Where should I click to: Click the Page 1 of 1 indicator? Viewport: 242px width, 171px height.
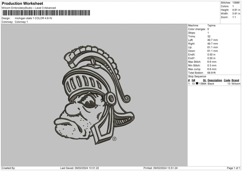click(234, 168)
